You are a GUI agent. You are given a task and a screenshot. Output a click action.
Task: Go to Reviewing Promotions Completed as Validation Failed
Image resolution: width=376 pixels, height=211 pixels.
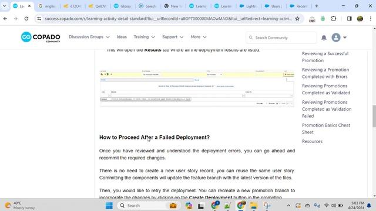coord(327,109)
